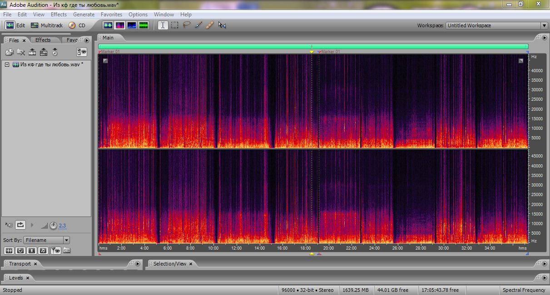Switch to Multitrack view

pos(47,25)
